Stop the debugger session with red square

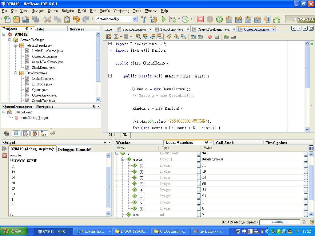point(200,19)
